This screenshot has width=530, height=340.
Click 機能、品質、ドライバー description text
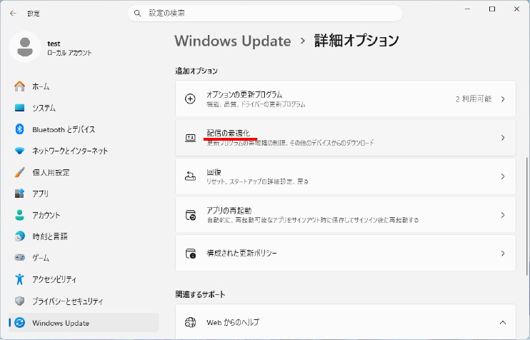point(256,104)
